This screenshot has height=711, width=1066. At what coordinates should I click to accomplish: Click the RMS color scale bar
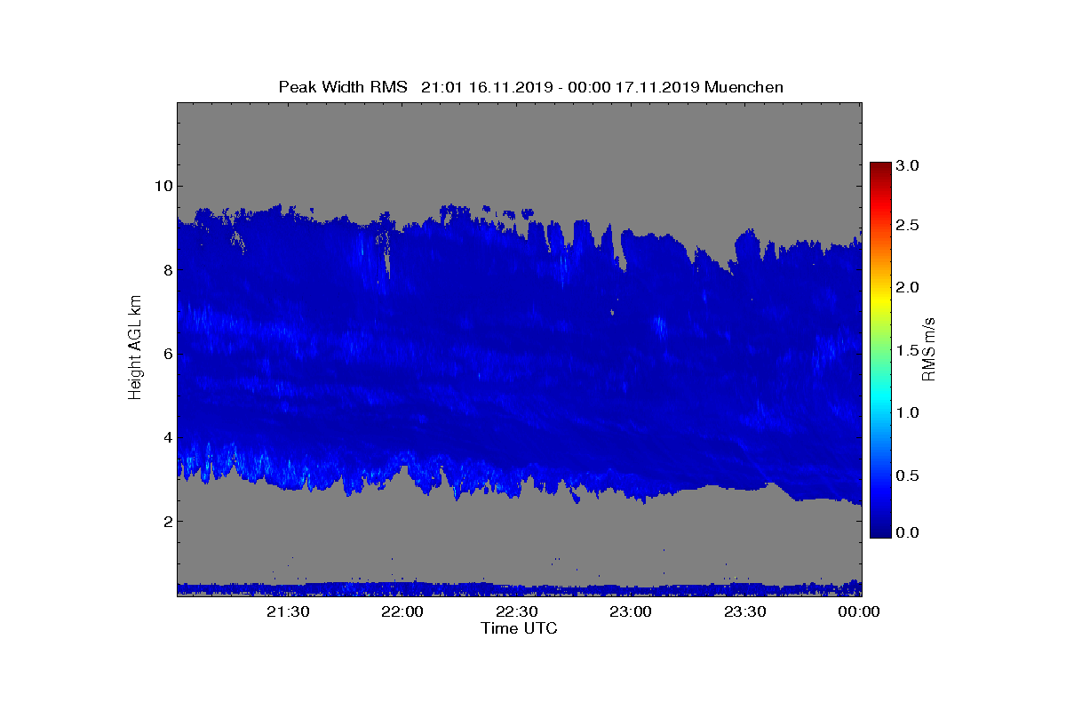click(x=880, y=349)
